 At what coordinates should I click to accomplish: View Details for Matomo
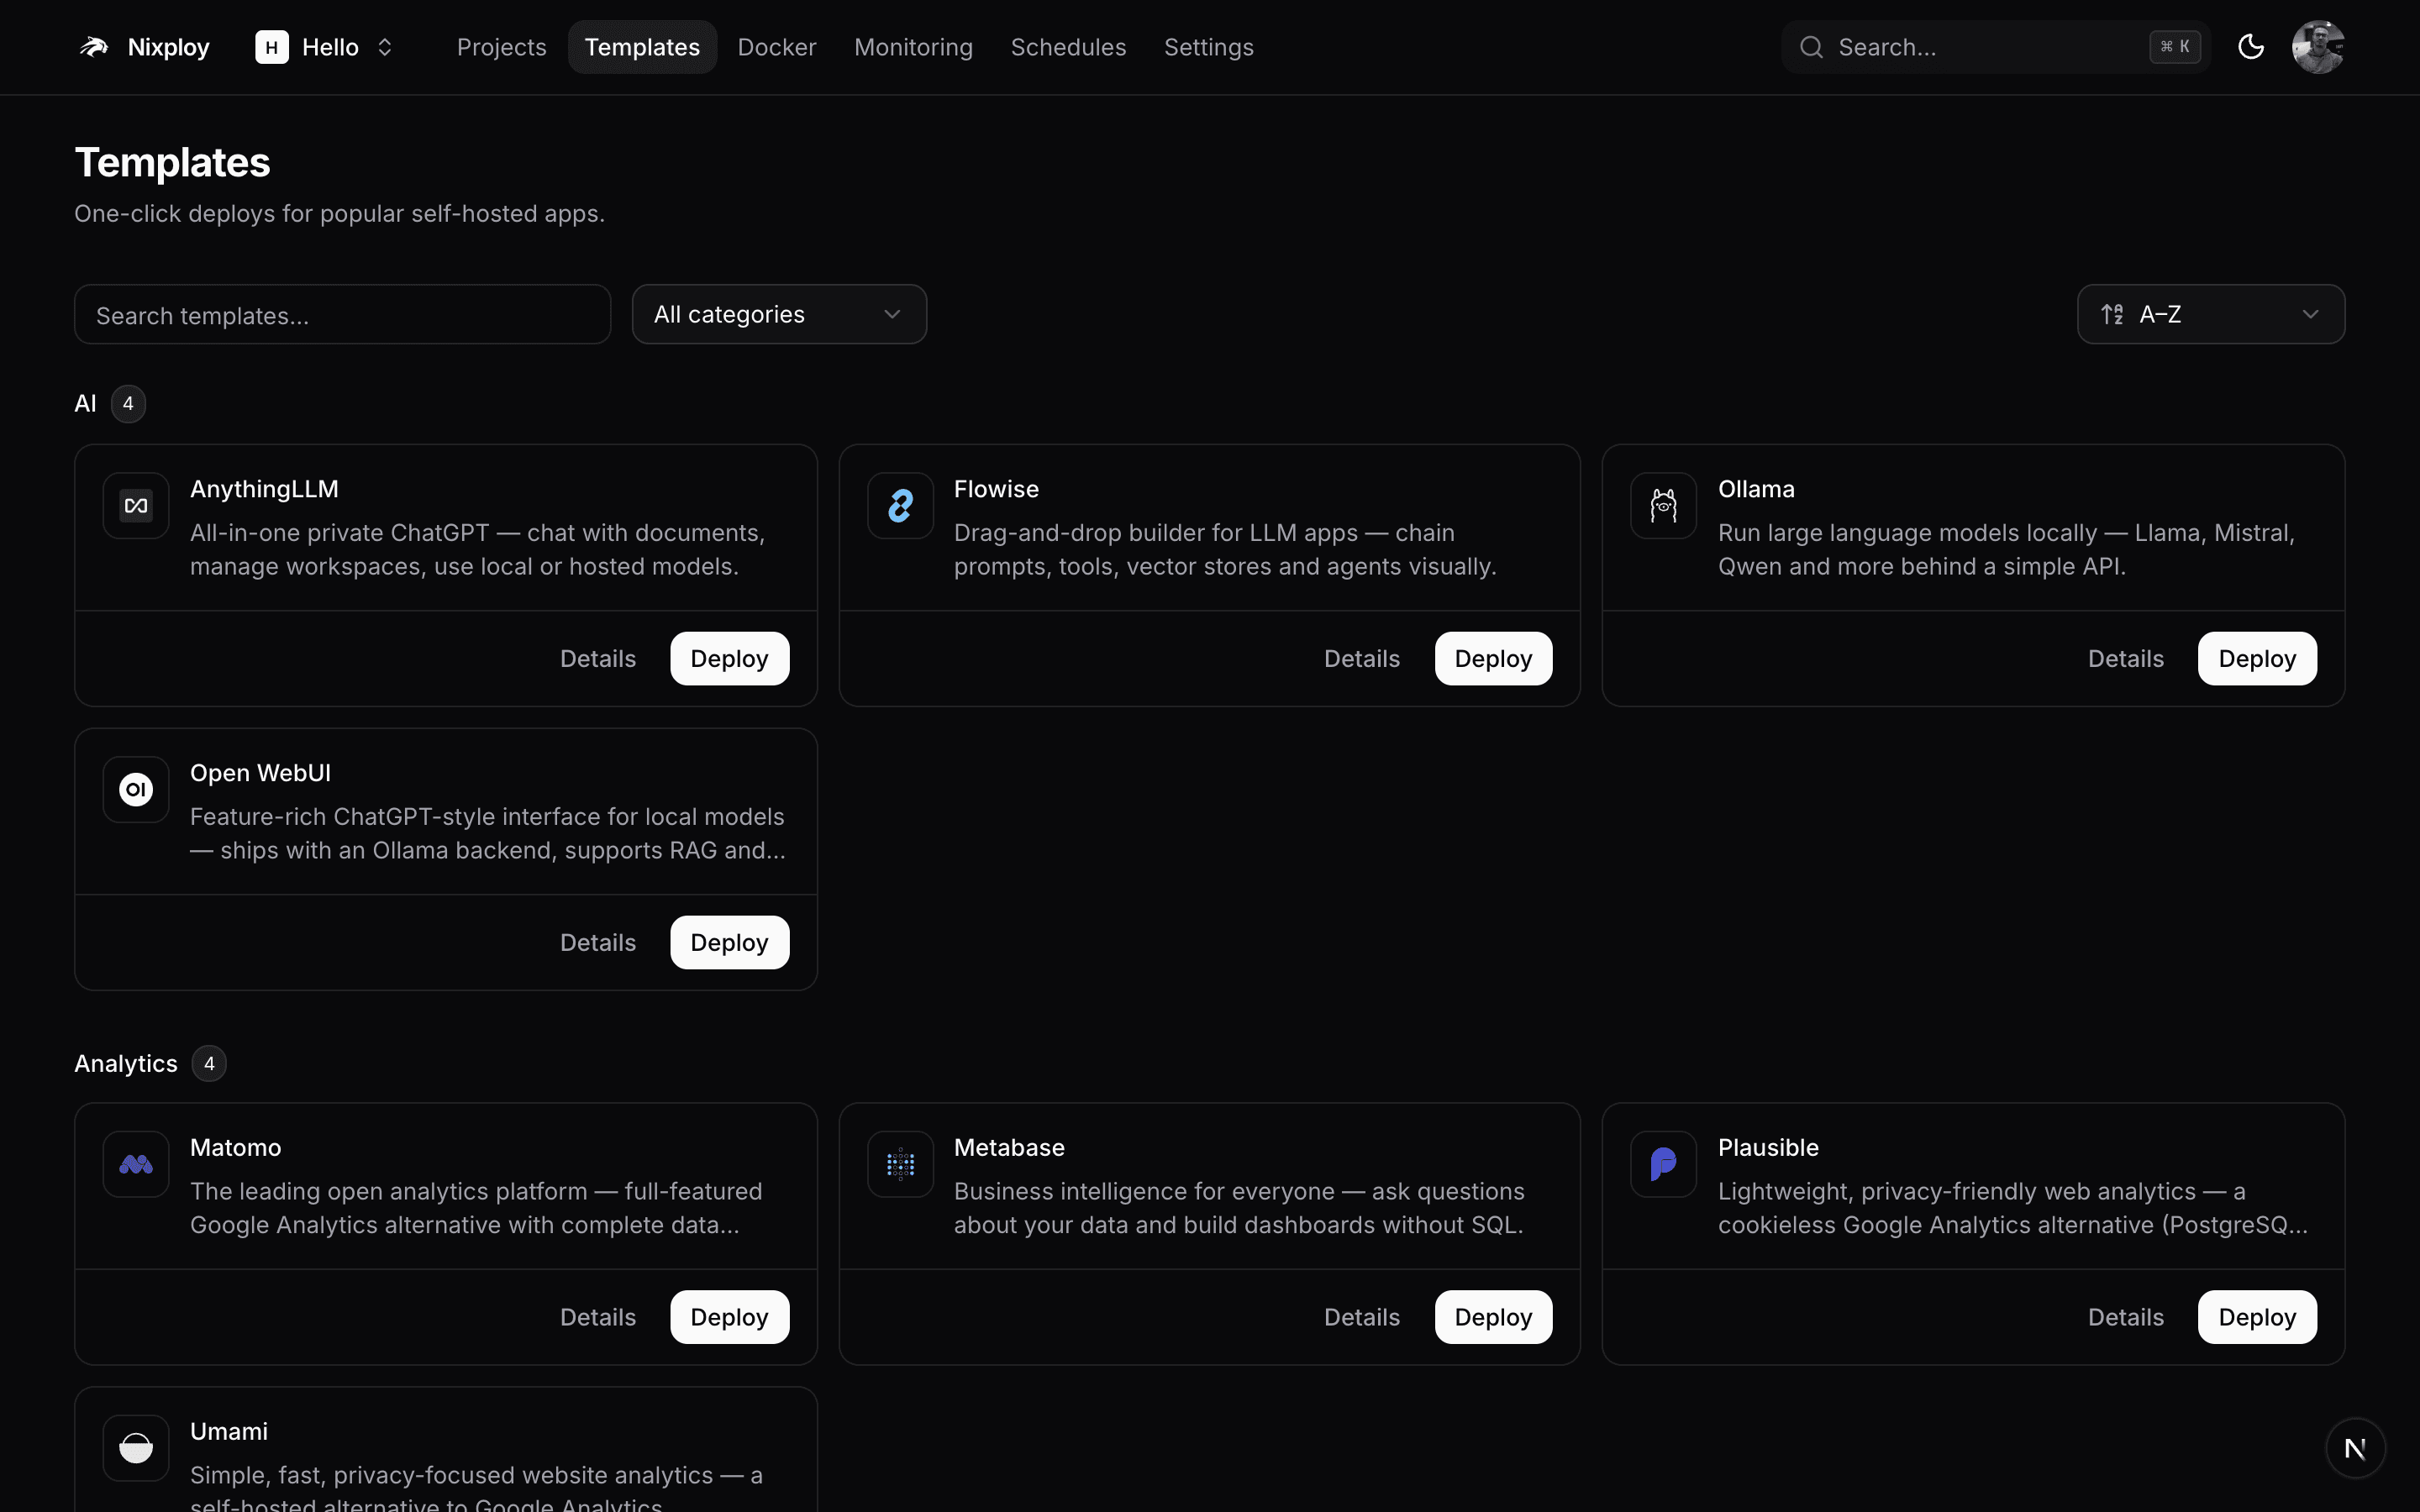(598, 1317)
